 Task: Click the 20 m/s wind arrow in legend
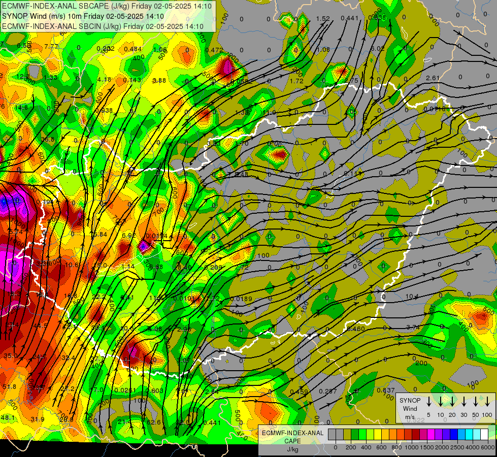452,402
